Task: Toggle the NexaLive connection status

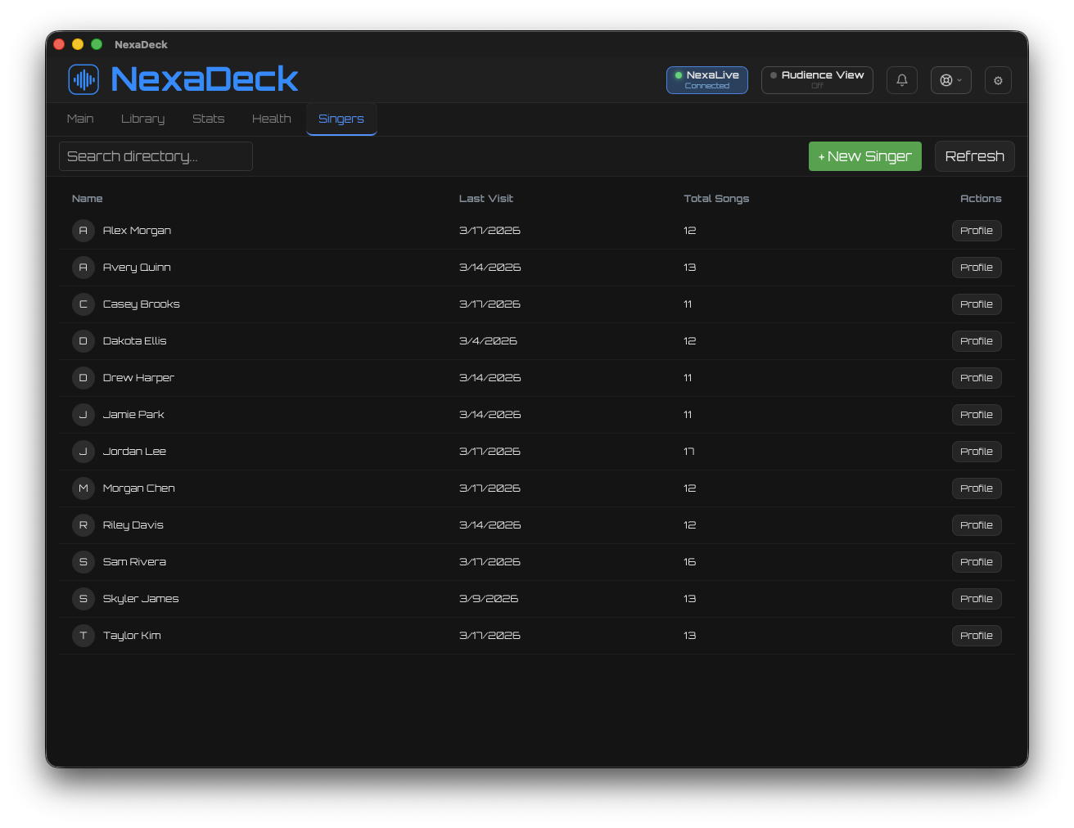Action: [706, 80]
